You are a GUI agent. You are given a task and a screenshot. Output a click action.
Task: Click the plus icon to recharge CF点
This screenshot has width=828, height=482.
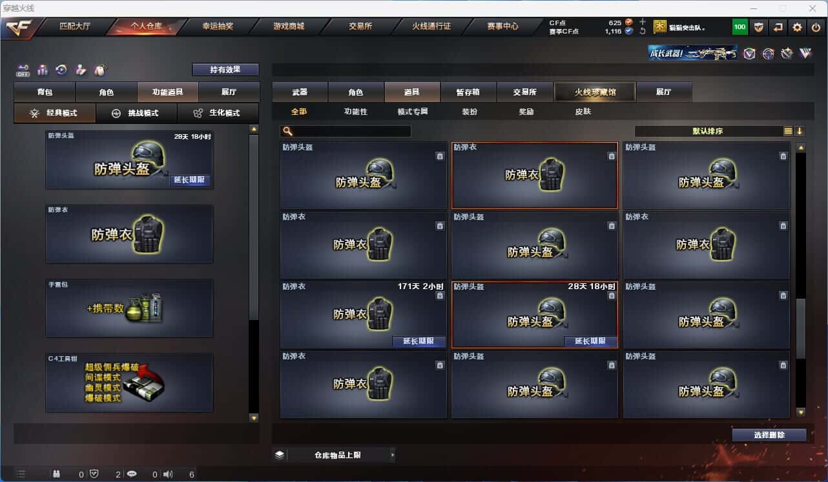click(642, 22)
